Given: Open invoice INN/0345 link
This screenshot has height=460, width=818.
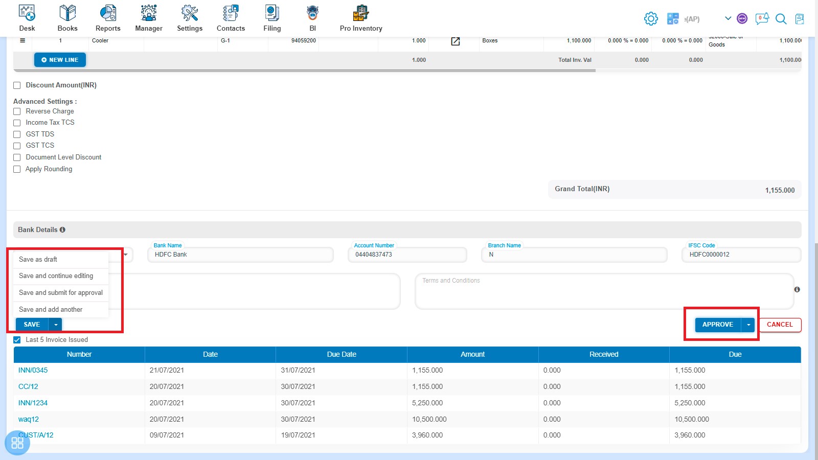Looking at the screenshot, I should 33,371.
